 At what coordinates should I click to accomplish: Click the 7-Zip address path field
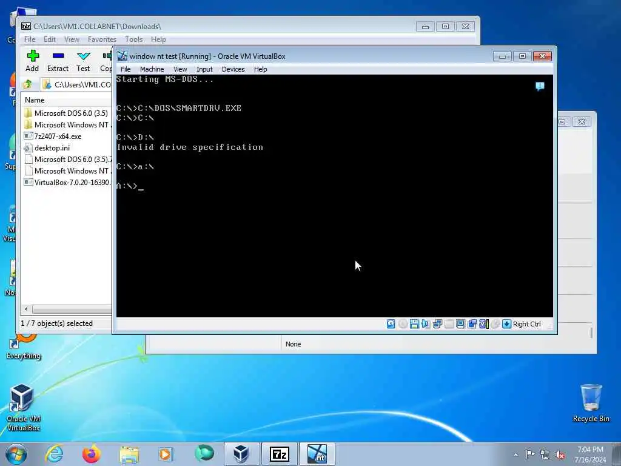coord(76,84)
